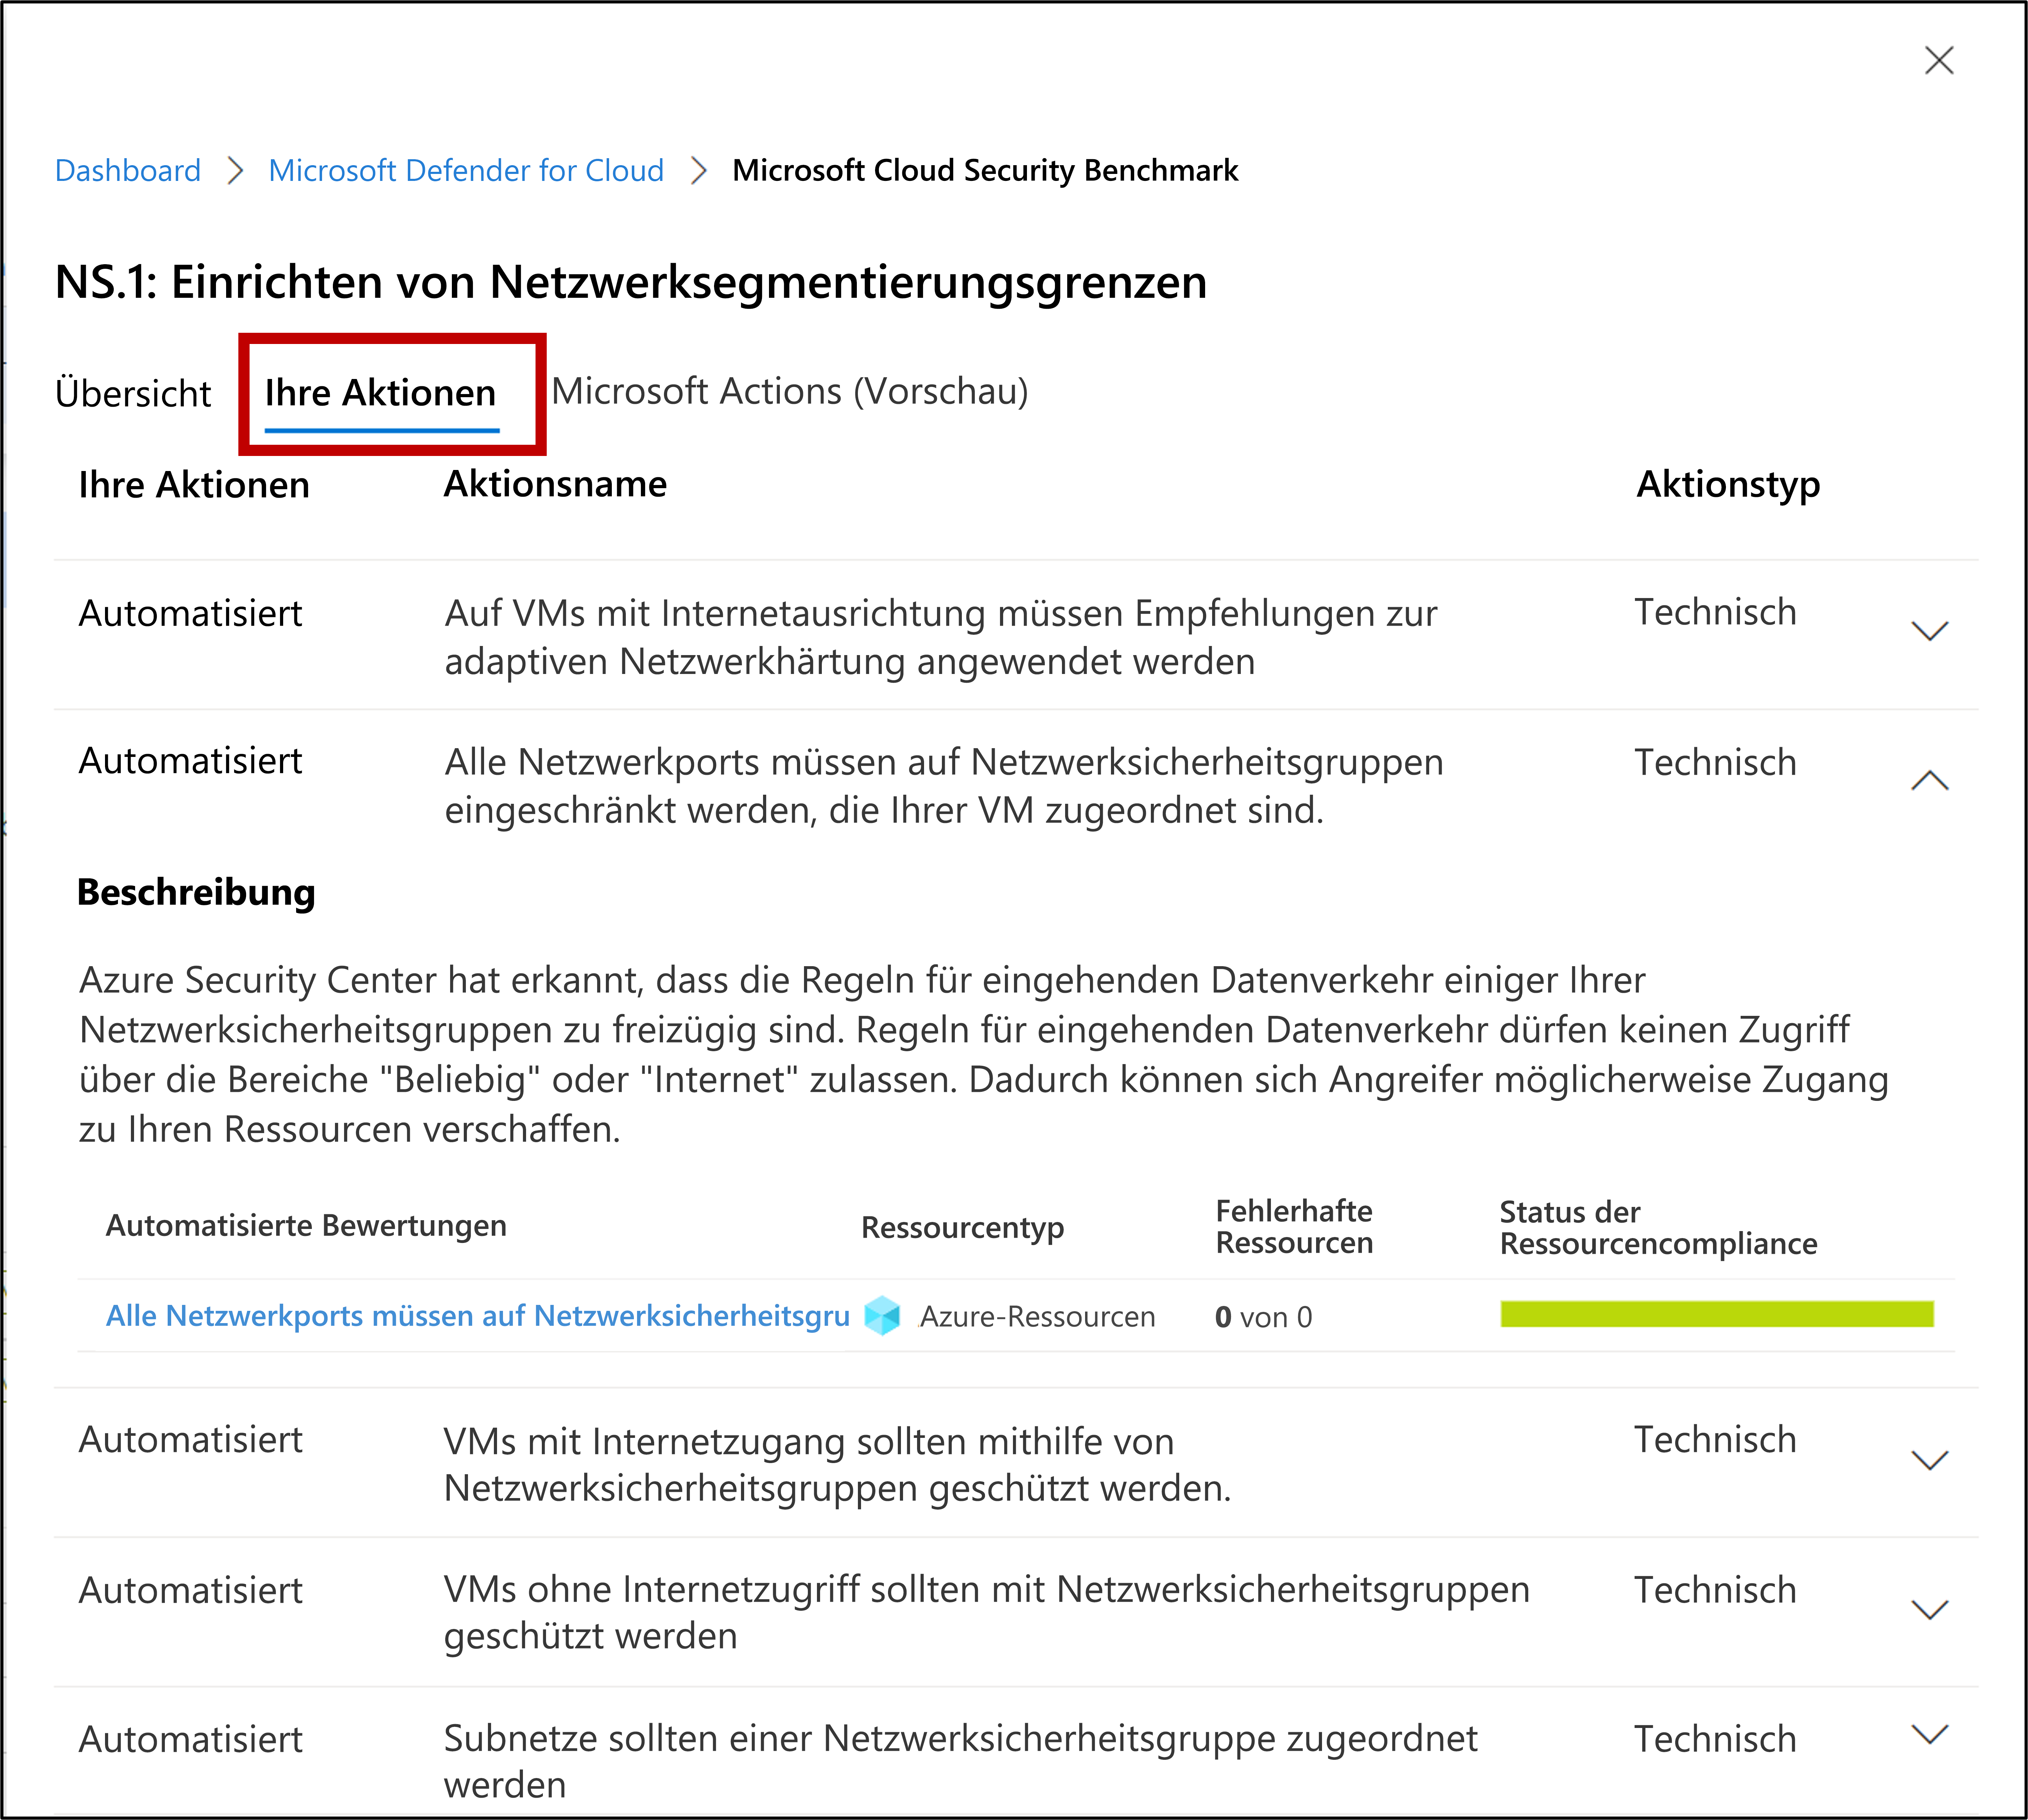
Task: Open the Dashboard breadcrumb link
Action: pos(128,171)
